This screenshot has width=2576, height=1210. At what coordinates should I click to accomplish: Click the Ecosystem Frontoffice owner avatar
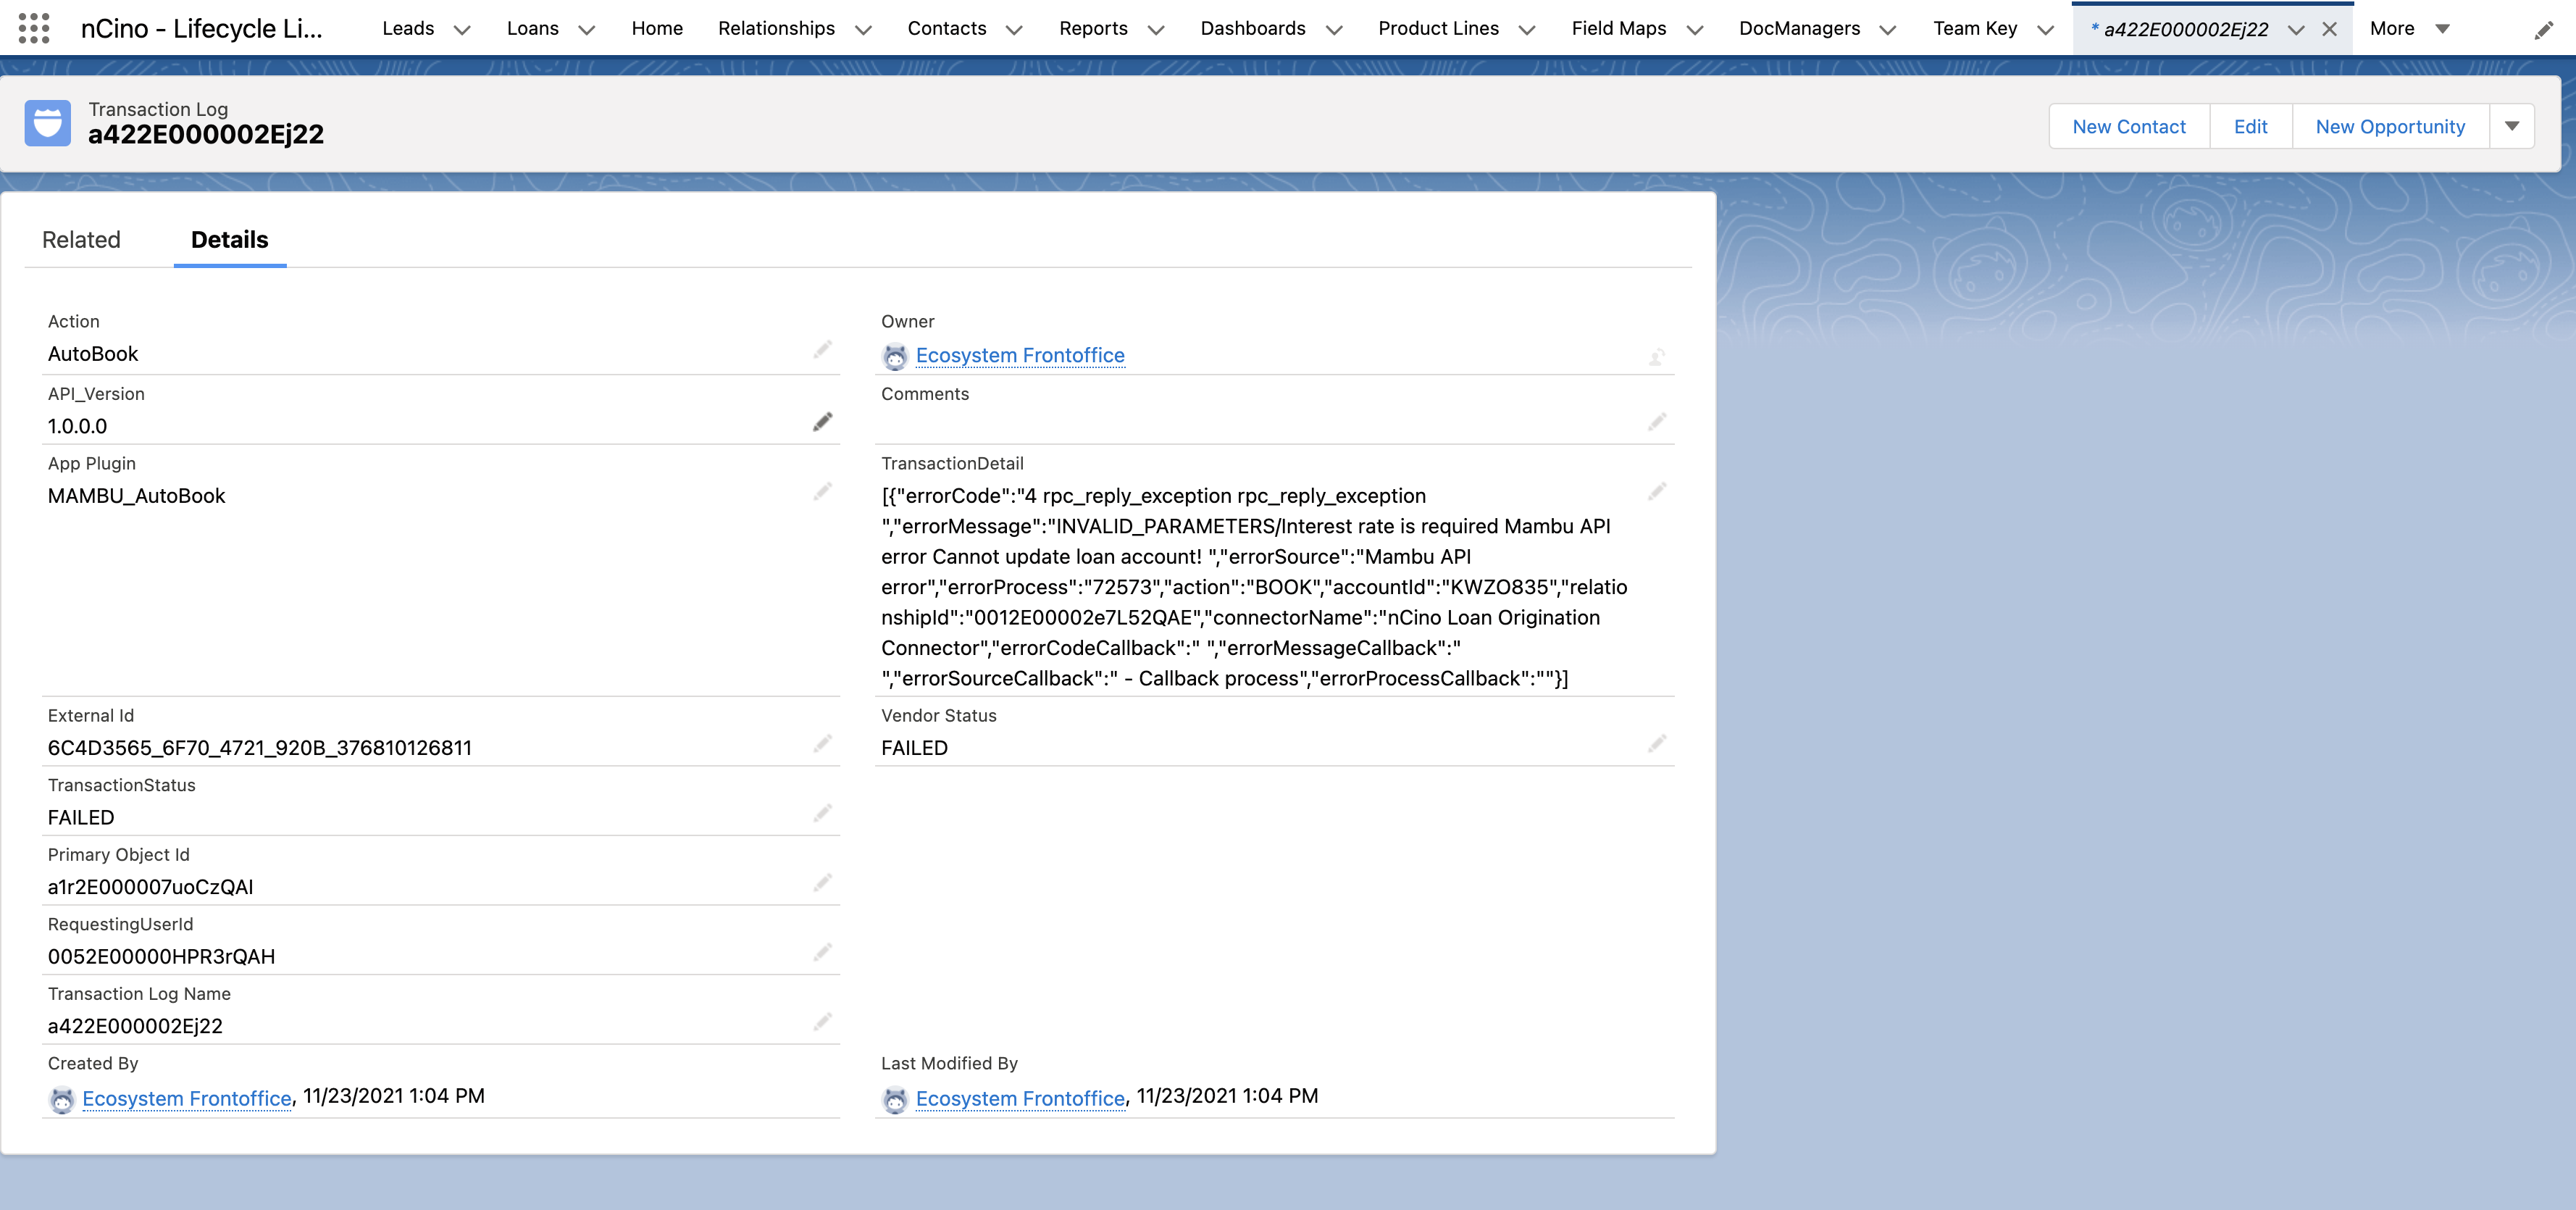click(894, 356)
